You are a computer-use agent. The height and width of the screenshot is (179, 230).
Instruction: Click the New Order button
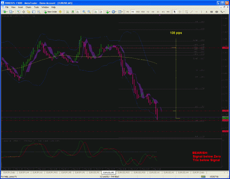50,12
